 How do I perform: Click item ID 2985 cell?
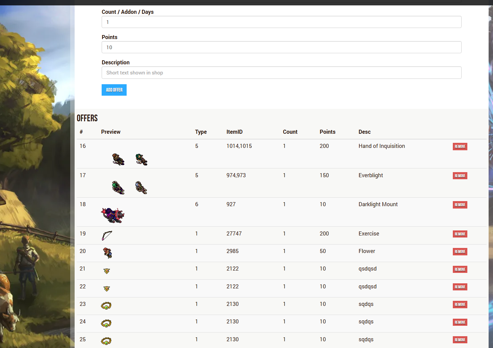point(232,251)
